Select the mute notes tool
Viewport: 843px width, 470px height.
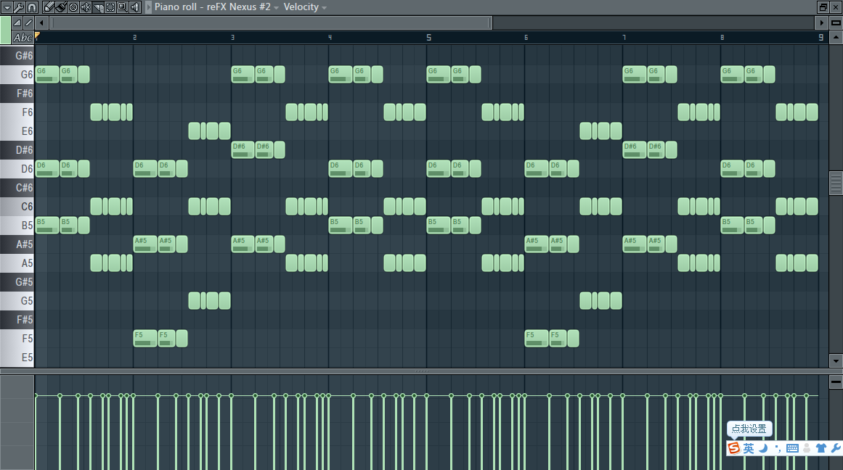point(86,7)
